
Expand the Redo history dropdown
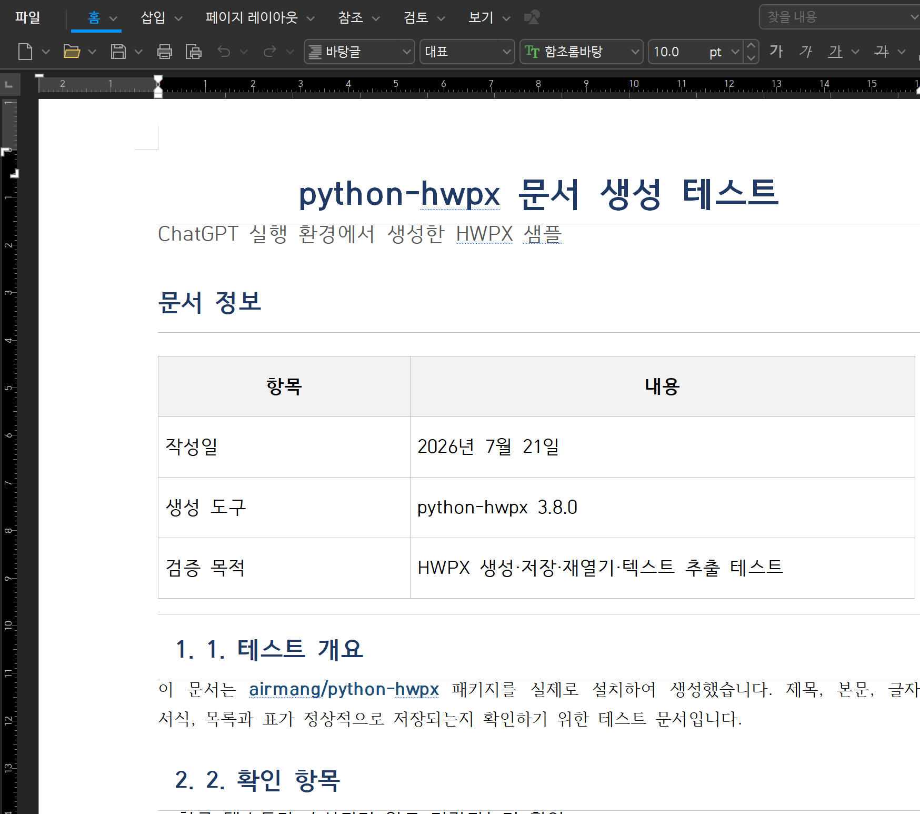(x=290, y=52)
